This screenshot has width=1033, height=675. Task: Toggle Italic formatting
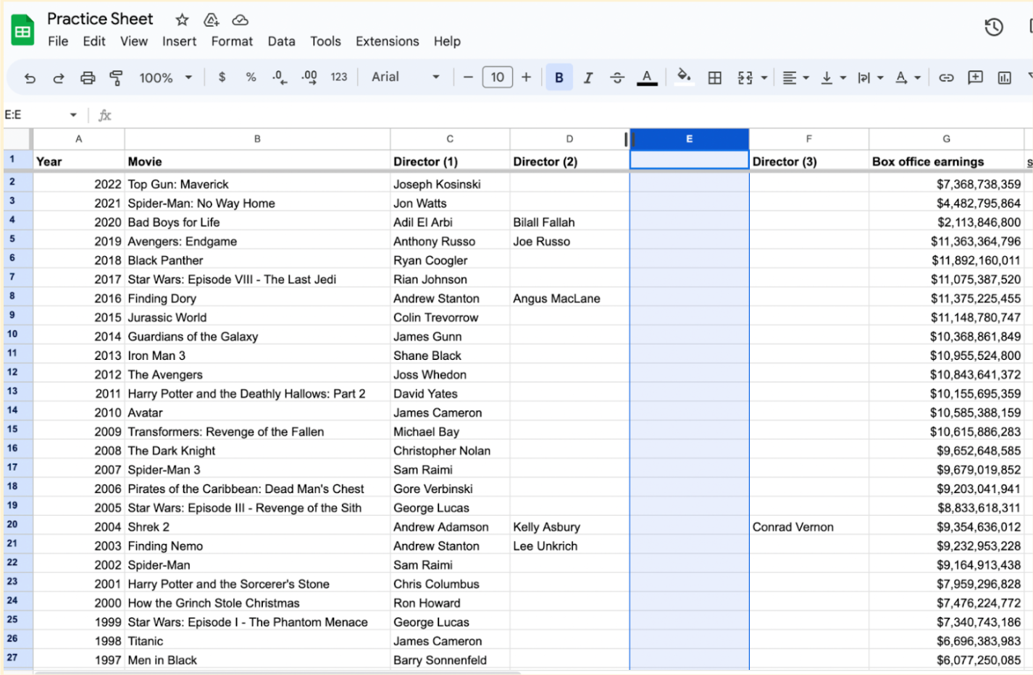pyautogui.click(x=588, y=77)
